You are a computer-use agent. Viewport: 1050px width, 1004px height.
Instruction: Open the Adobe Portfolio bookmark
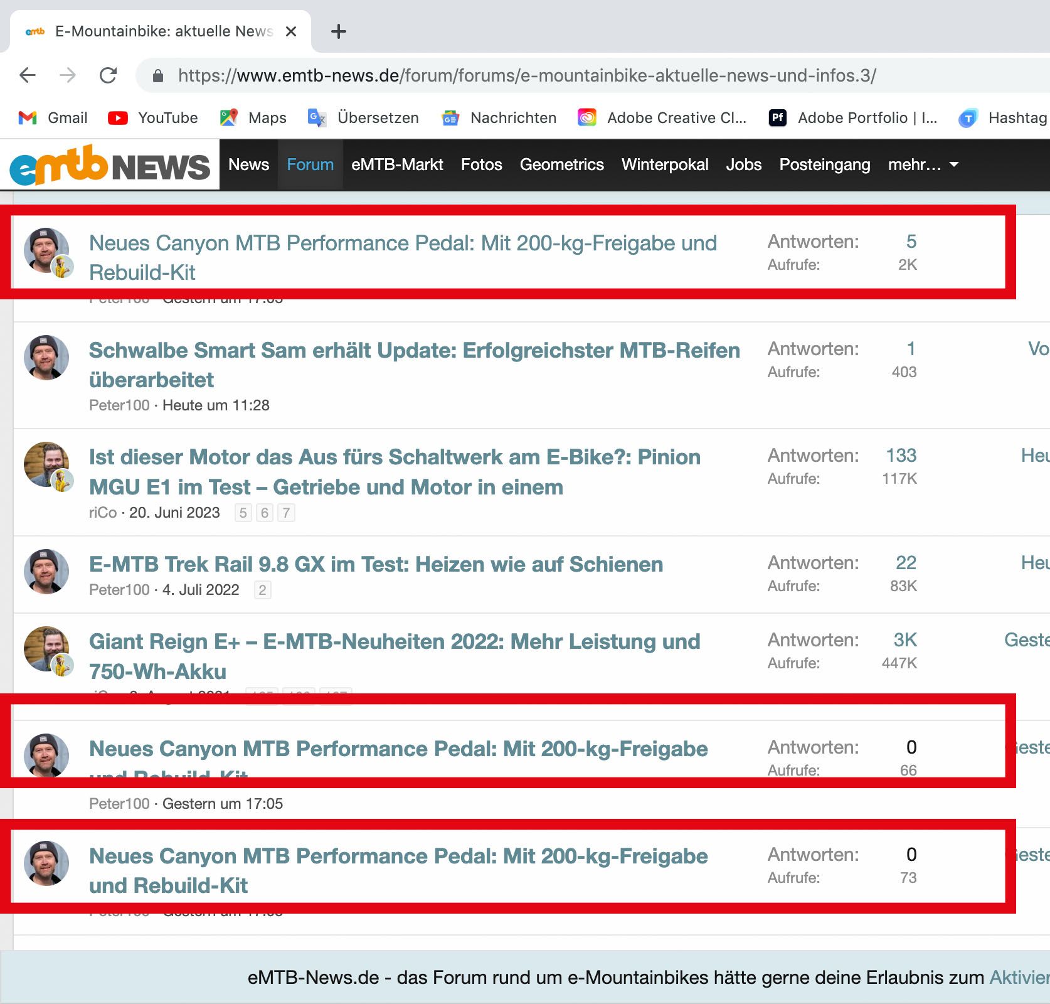853,118
